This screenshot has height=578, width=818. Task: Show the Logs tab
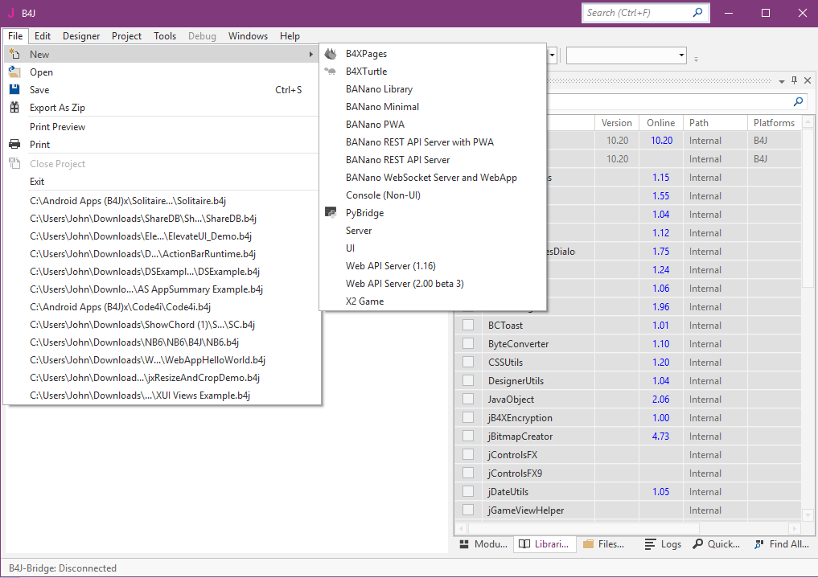[663, 544]
